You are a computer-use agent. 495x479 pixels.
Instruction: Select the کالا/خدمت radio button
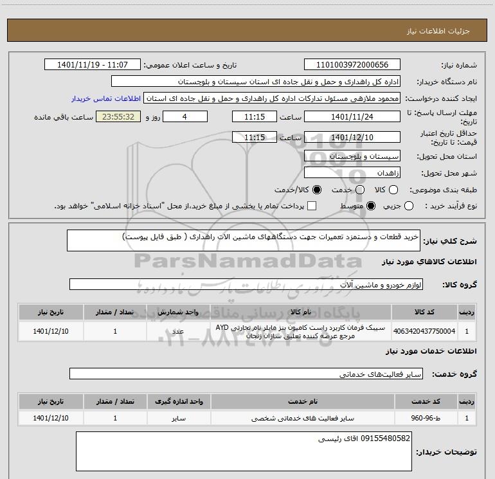tap(317, 190)
